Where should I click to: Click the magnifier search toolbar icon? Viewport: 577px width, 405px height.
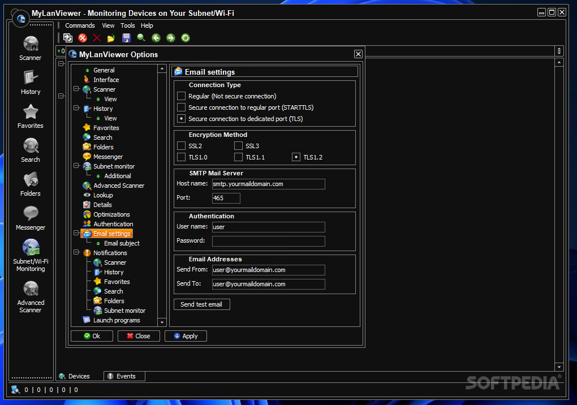141,38
